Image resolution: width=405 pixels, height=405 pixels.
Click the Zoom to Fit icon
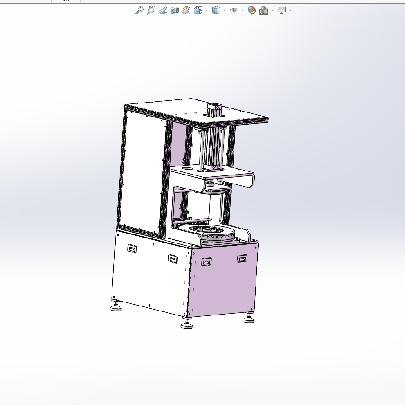139,10
